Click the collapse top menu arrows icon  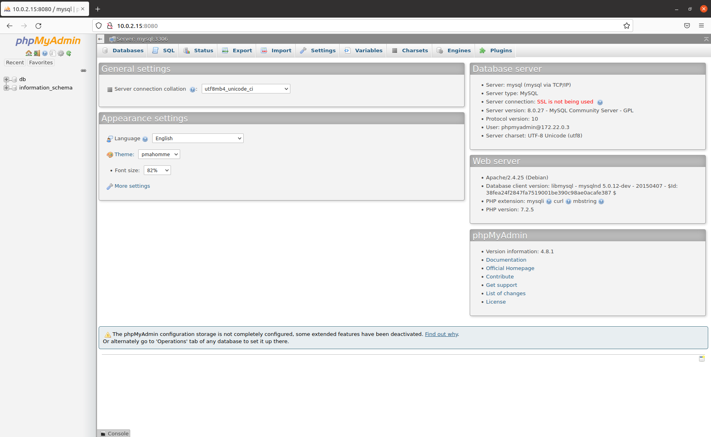[x=706, y=39]
